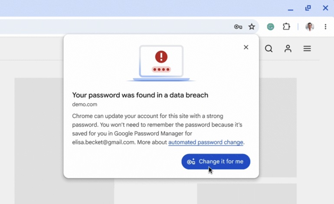Open the green circular extension icon

point(271,26)
